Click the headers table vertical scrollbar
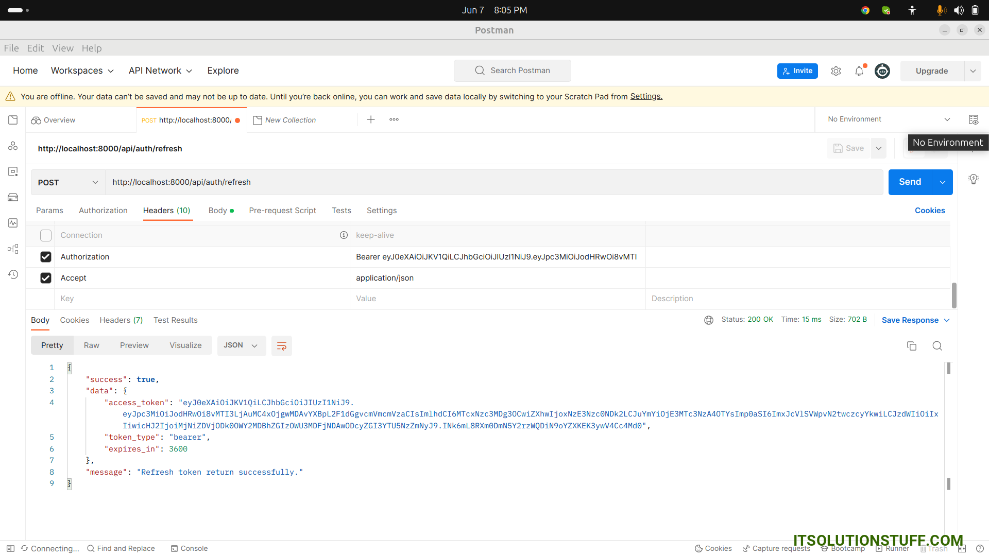The height and width of the screenshot is (556, 989). [954, 295]
